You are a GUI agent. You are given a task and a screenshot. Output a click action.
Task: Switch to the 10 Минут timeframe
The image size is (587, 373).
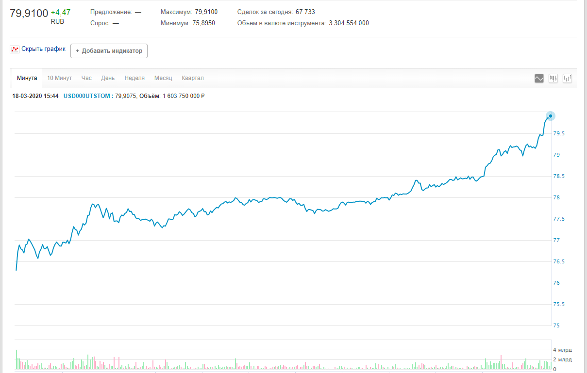[x=59, y=78]
